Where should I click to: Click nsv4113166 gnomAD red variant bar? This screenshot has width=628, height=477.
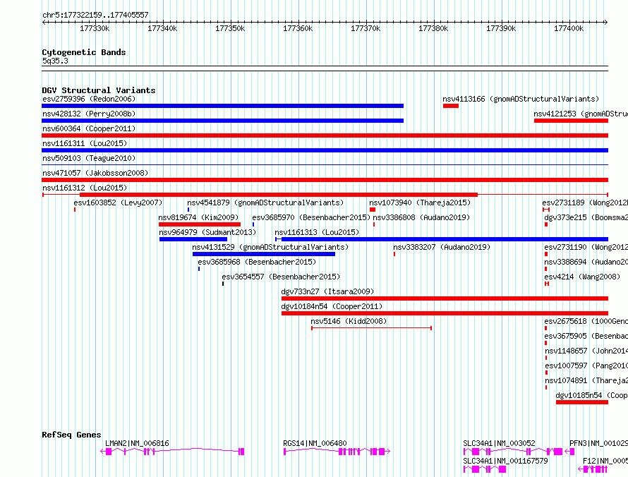coord(451,106)
